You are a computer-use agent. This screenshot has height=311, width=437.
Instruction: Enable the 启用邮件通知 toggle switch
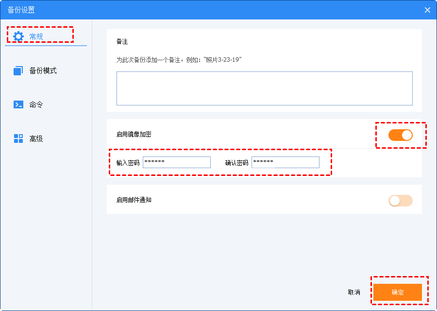(x=400, y=200)
